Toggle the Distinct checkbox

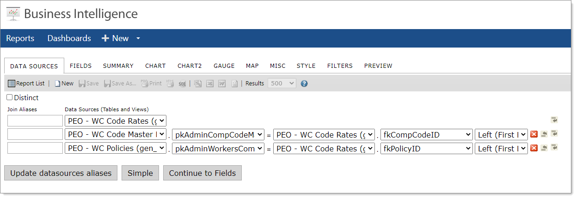pyautogui.click(x=10, y=97)
